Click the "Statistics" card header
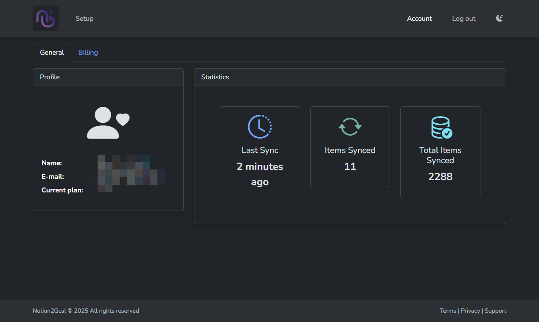 pos(350,77)
